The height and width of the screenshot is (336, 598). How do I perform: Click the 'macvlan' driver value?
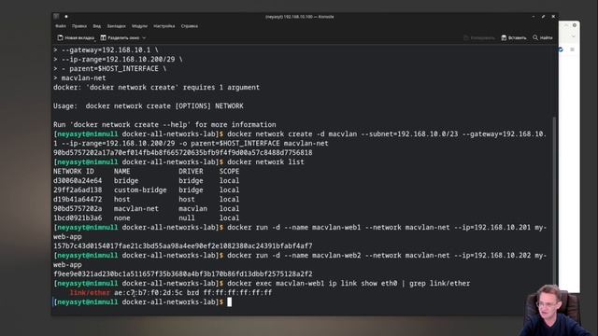[193, 209]
